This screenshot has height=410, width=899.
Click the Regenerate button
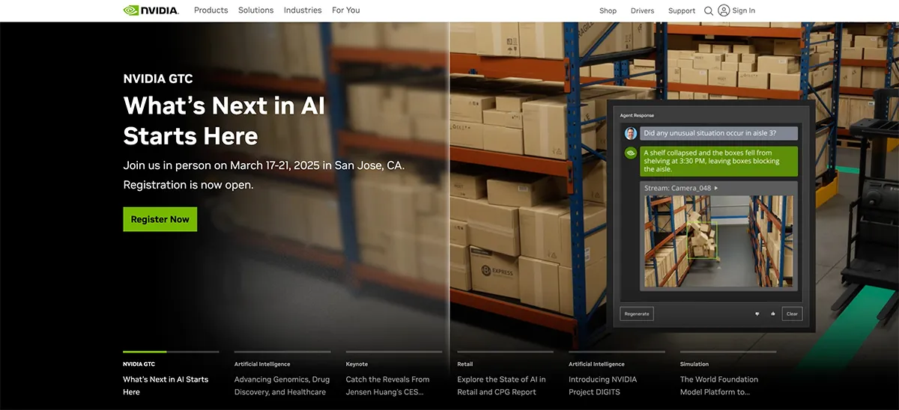point(637,313)
